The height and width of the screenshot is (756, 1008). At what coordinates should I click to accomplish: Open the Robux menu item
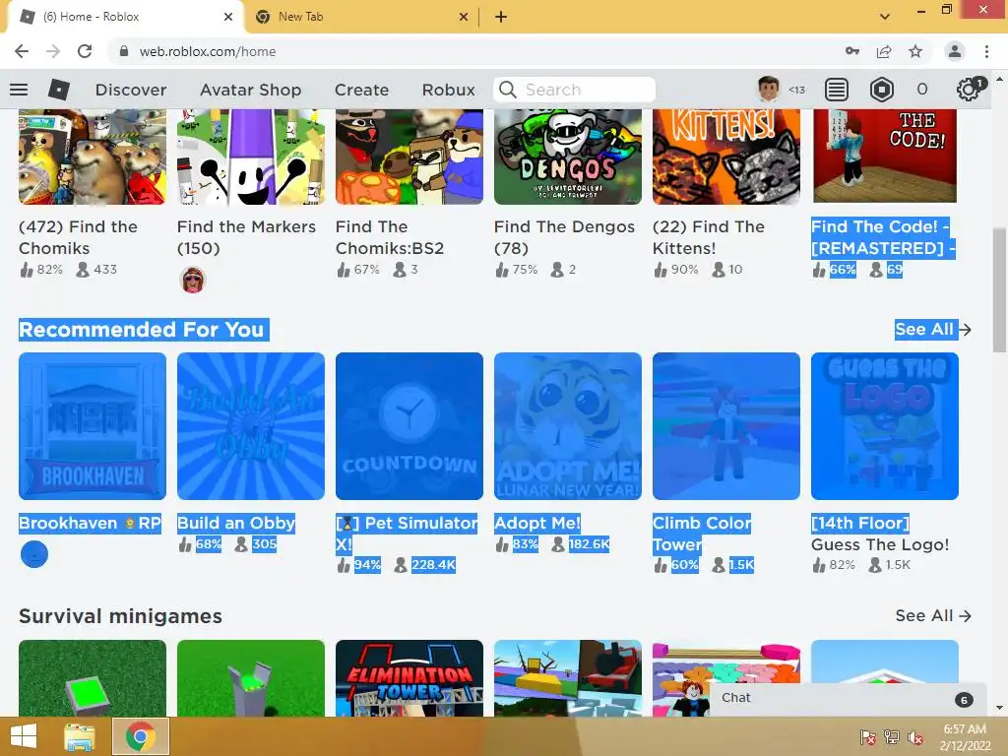[448, 90]
